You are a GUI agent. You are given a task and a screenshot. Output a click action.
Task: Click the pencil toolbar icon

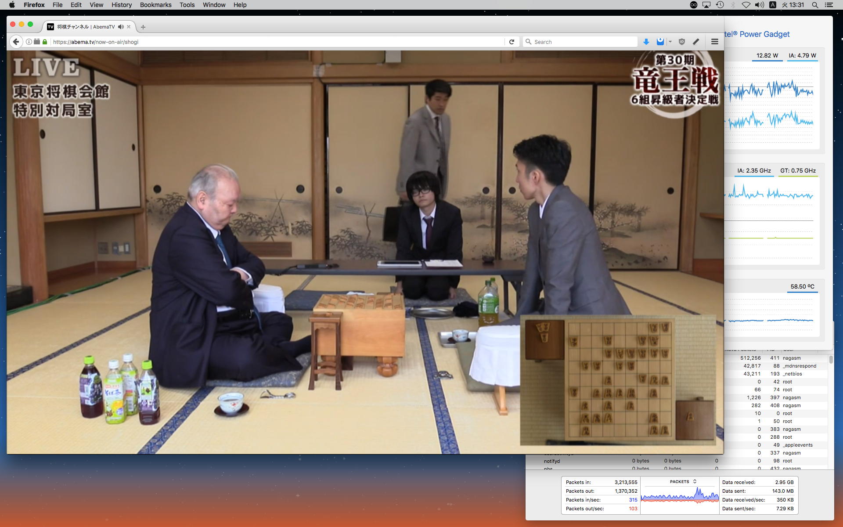(x=696, y=42)
